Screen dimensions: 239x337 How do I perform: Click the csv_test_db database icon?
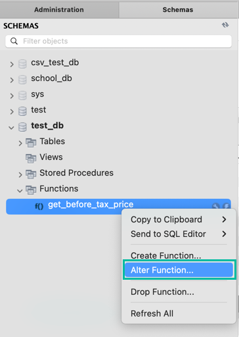pyautogui.click(x=22, y=64)
